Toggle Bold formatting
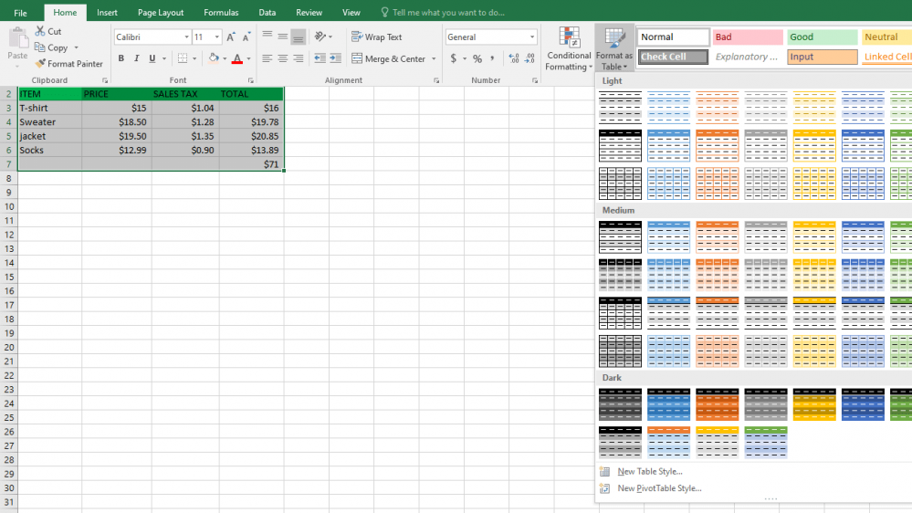 click(x=121, y=58)
